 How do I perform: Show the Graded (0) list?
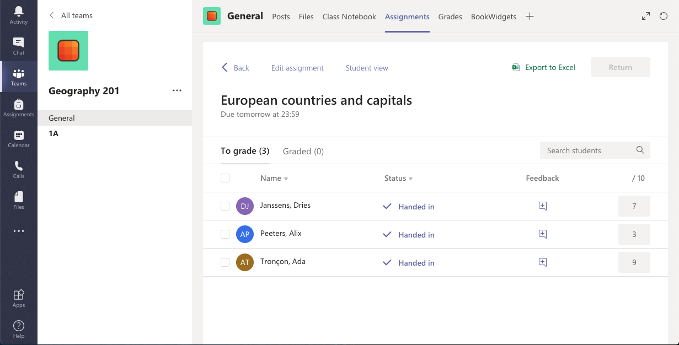[303, 151]
